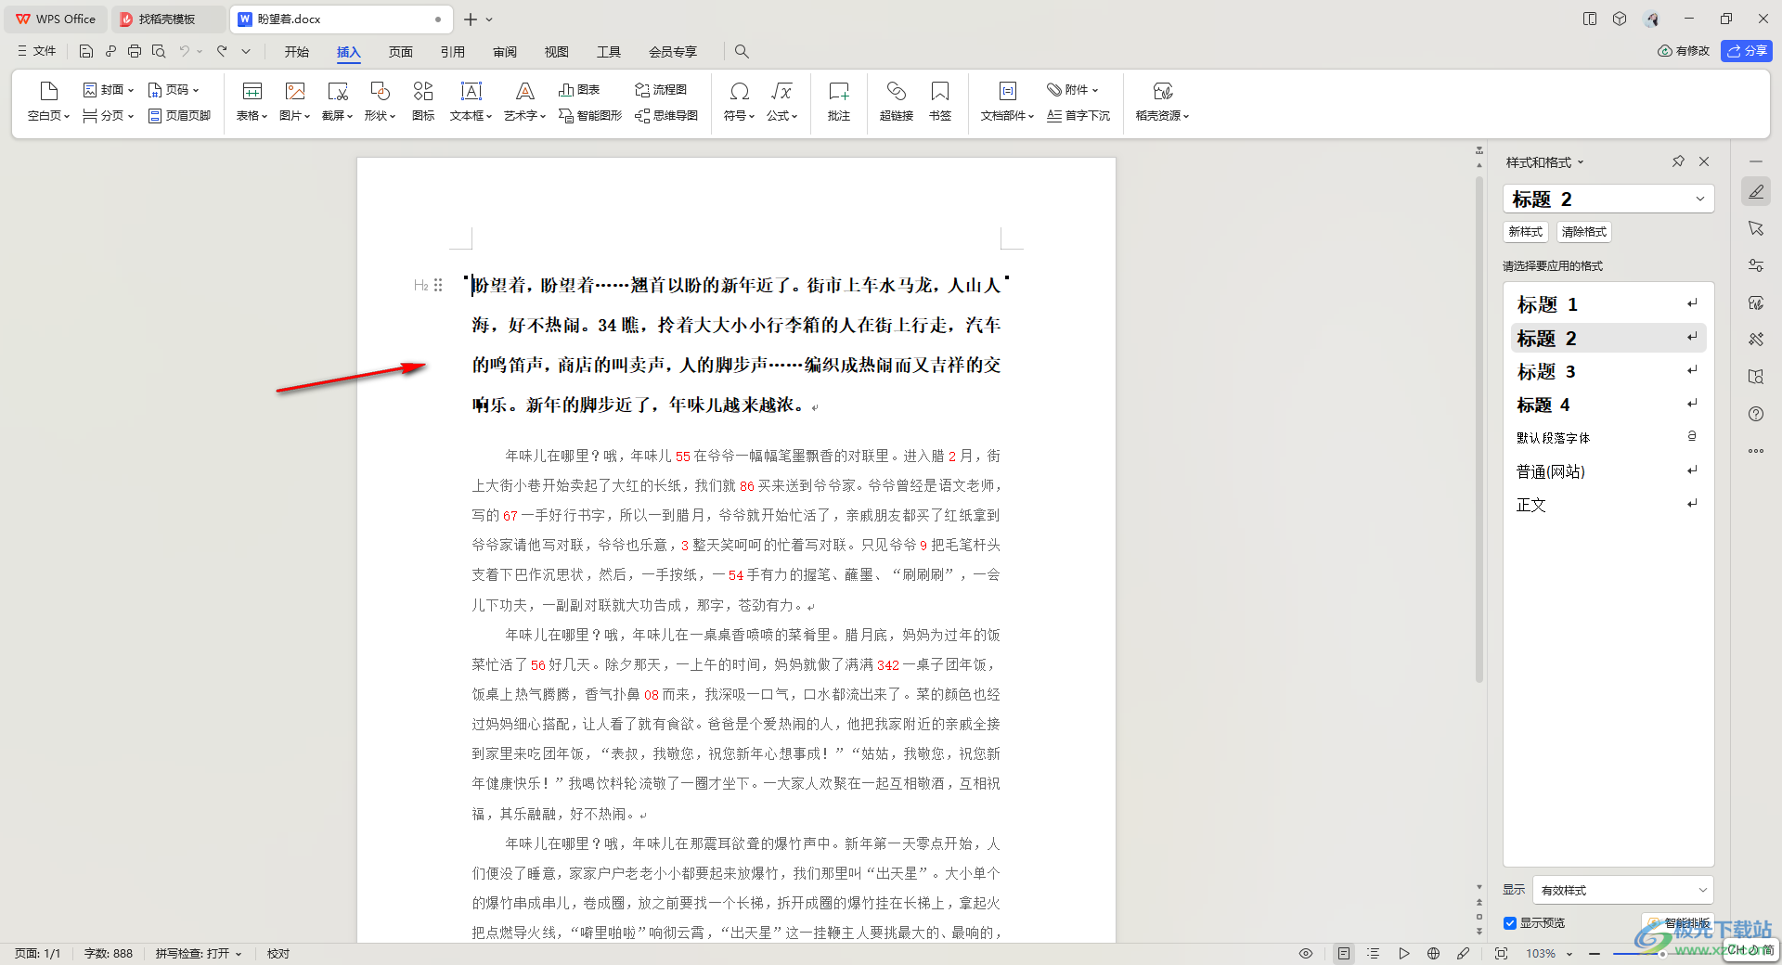Click the selection arrow icon in right sidebar
The image size is (1782, 965).
[1756, 228]
